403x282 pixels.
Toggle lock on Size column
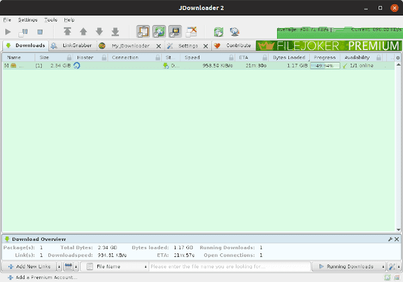point(69,57)
